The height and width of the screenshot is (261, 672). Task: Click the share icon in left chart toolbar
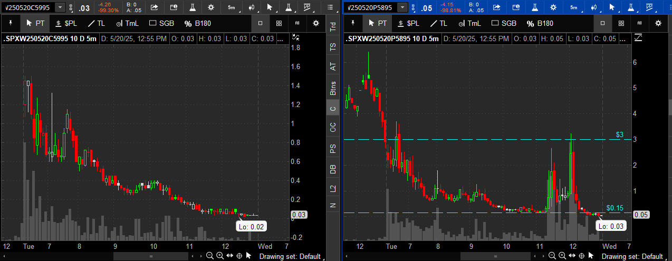point(154,7)
